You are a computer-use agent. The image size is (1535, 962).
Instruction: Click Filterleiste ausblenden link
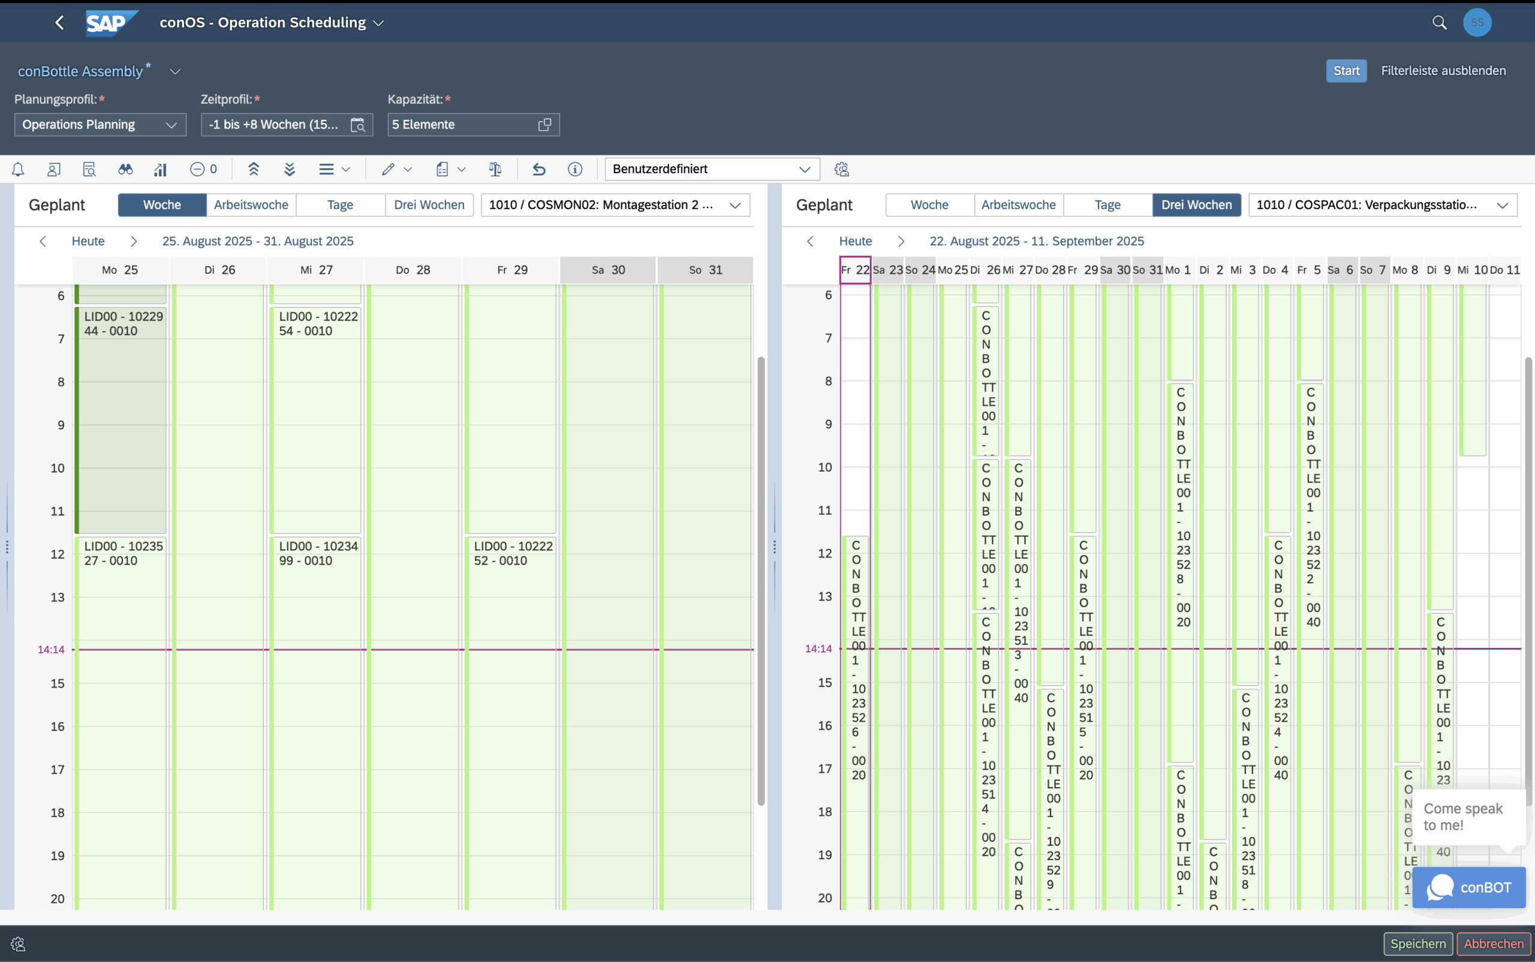point(1443,71)
